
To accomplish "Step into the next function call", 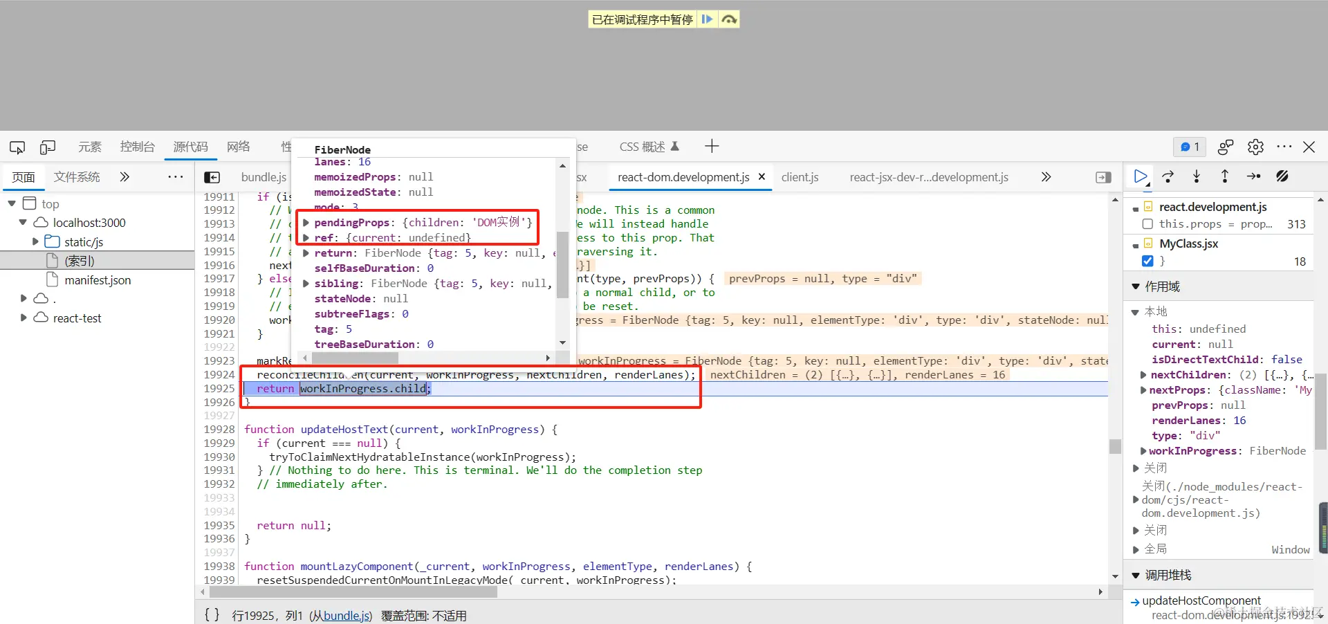I will point(1197,177).
